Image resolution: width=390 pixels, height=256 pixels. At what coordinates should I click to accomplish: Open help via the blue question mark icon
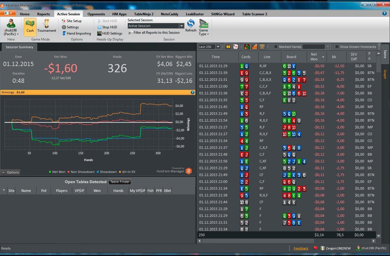point(384,13)
